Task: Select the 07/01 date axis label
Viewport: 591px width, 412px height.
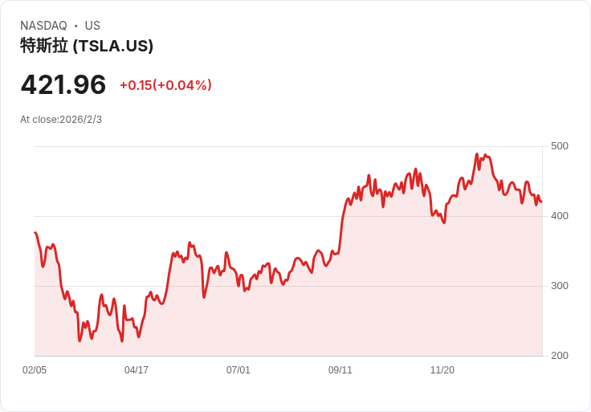Action: [238, 369]
